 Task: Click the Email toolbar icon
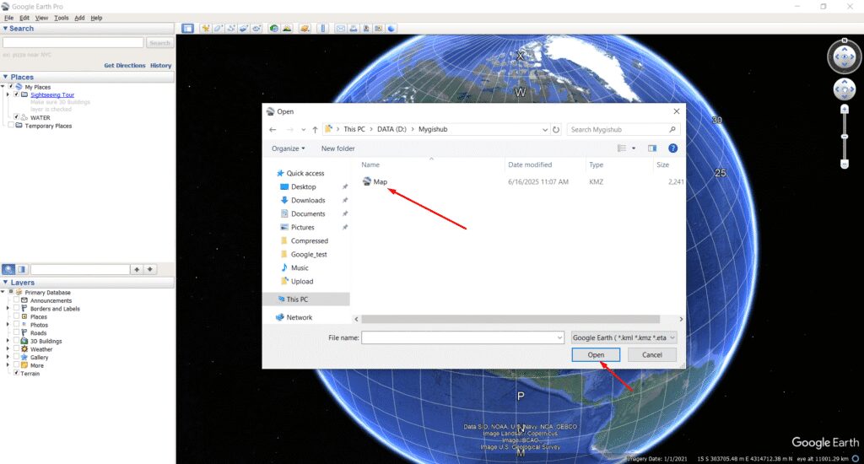pos(341,29)
